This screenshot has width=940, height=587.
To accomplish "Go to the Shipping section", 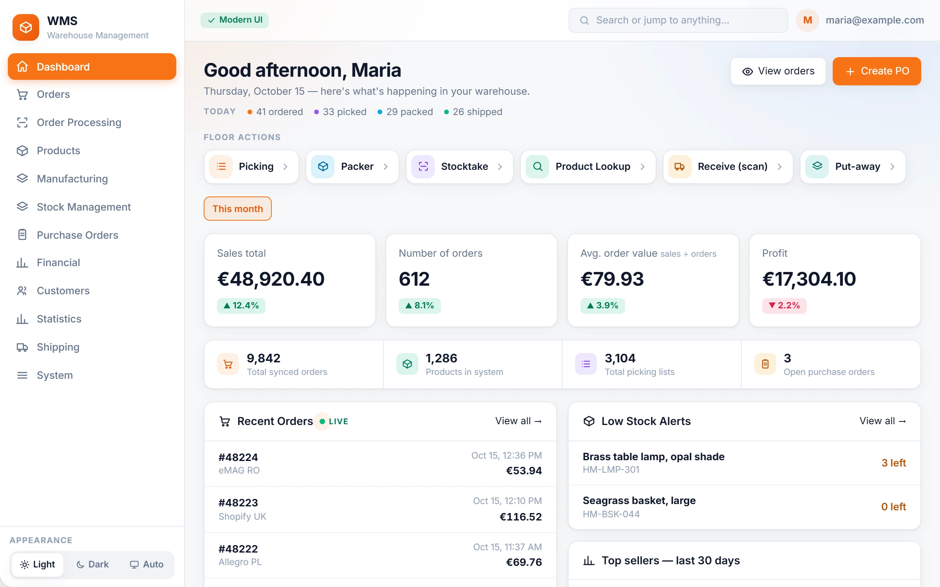I will (92, 347).
